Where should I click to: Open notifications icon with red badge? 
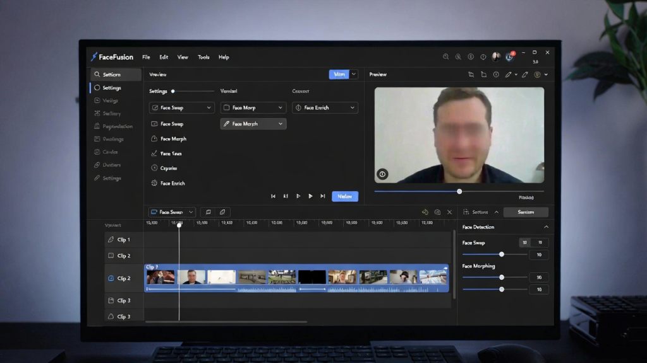(x=510, y=57)
